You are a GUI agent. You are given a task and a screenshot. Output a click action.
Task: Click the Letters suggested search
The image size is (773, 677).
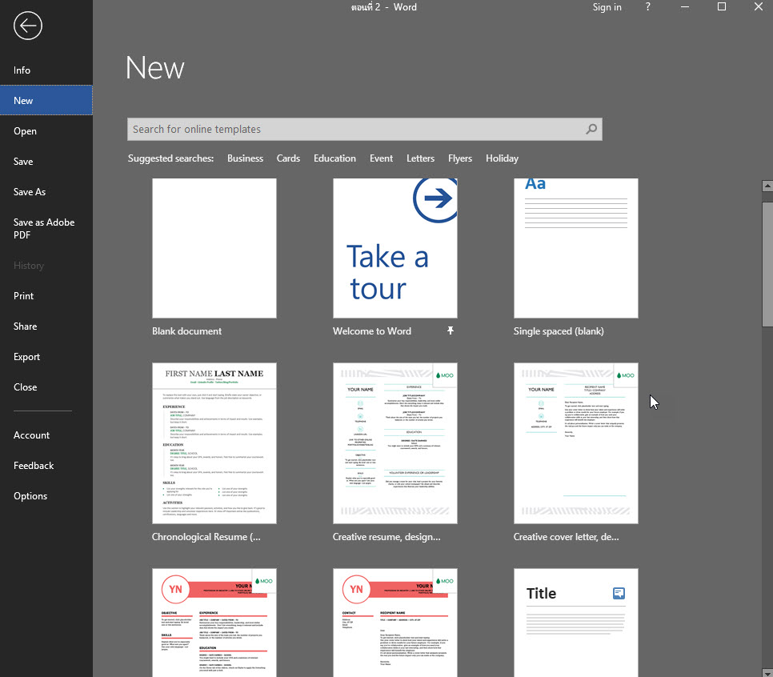(x=421, y=158)
